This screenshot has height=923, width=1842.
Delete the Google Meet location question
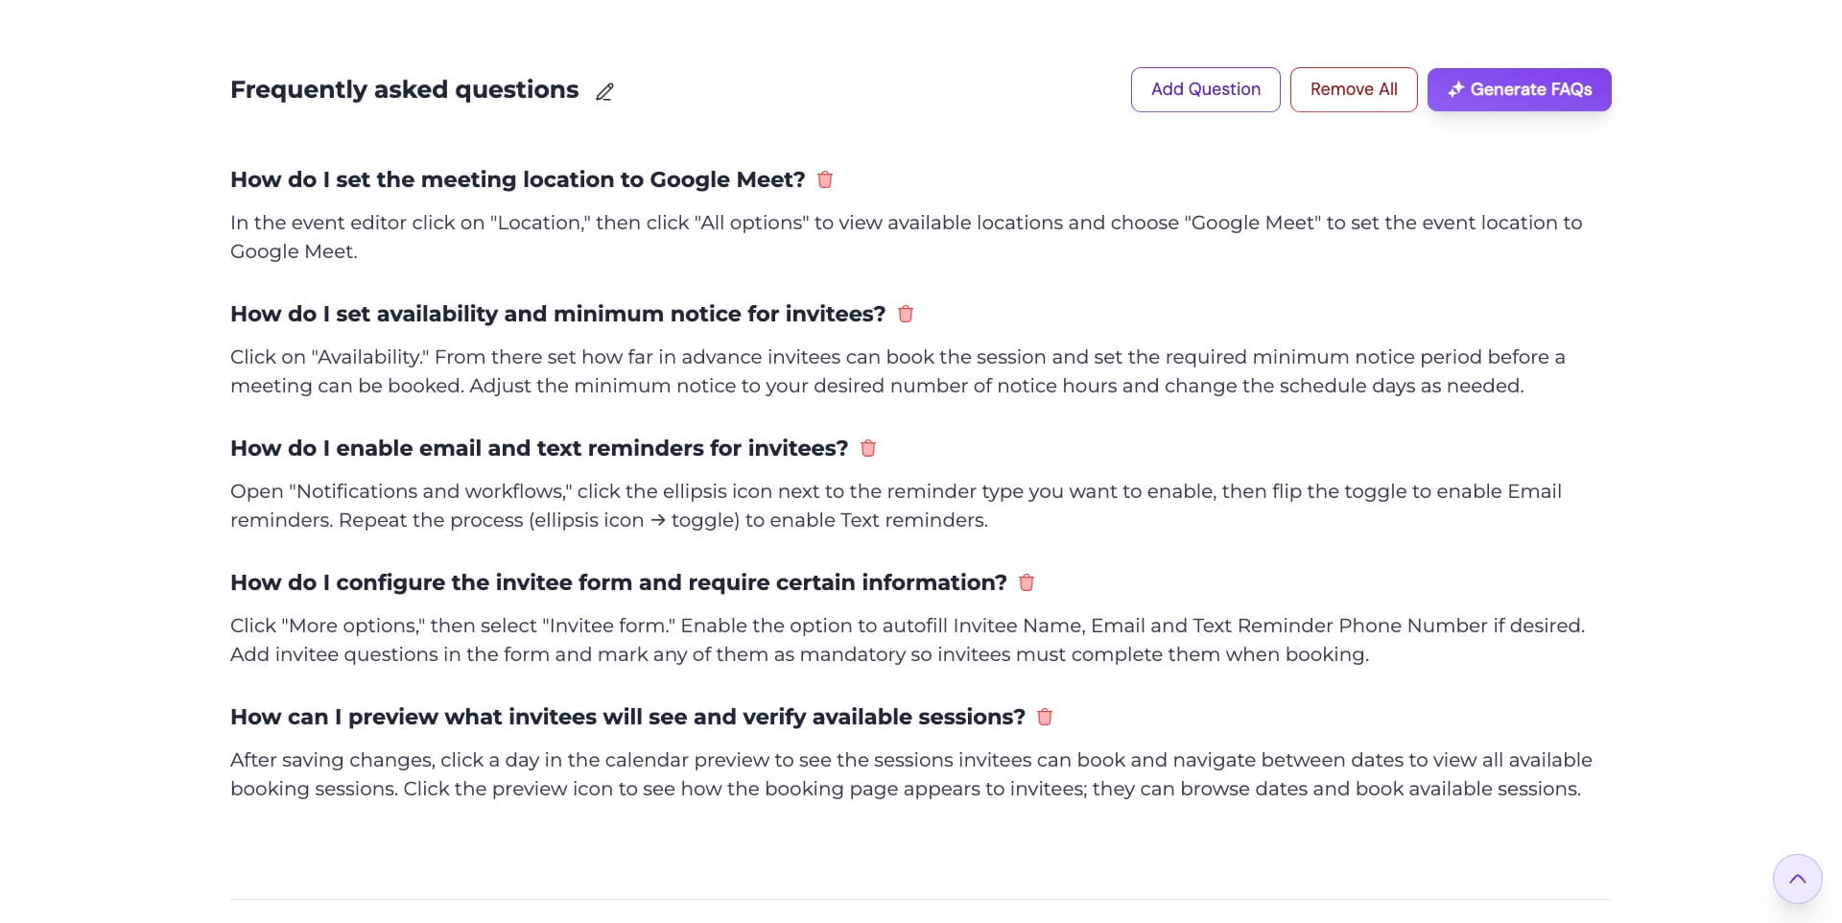[825, 179]
